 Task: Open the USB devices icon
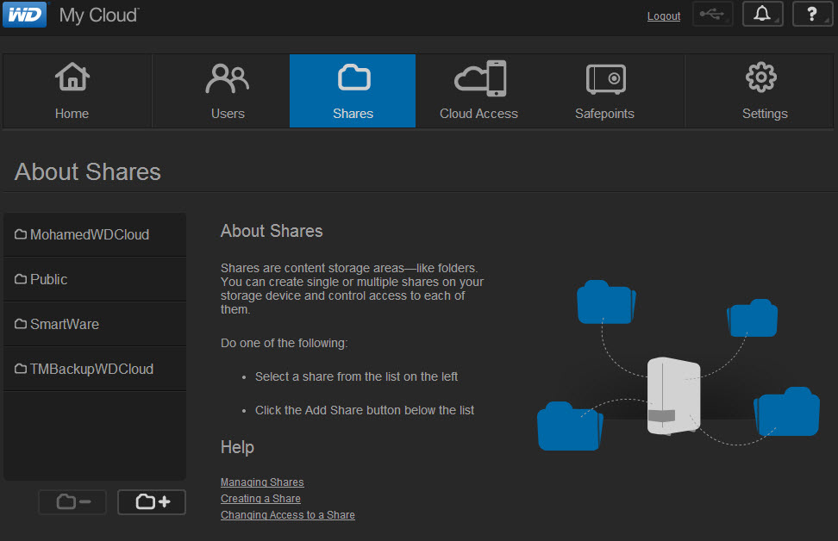(712, 14)
